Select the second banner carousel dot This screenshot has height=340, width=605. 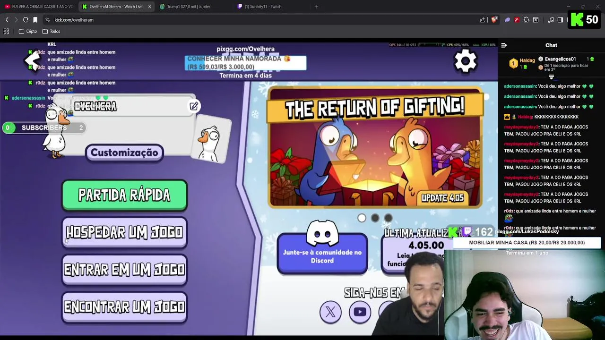point(375,218)
